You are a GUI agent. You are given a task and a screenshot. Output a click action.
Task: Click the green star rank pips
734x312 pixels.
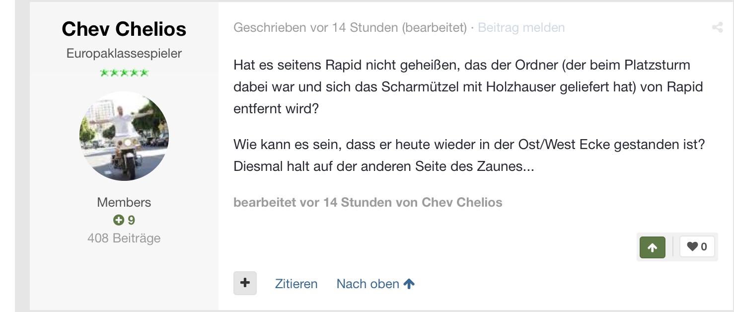(124, 73)
